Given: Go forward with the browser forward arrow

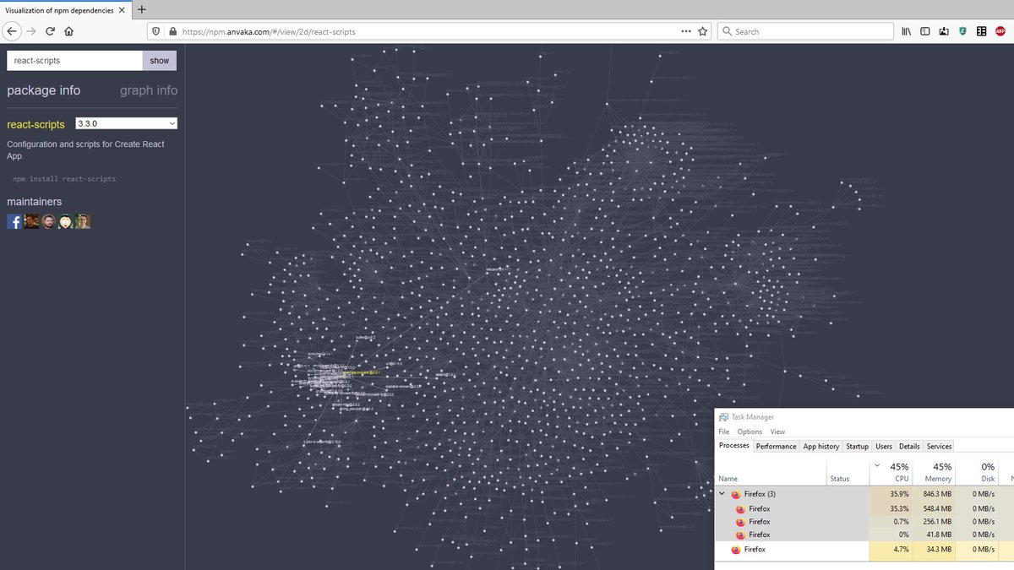Looking at the screenshot, I should [x=32, y=31].
